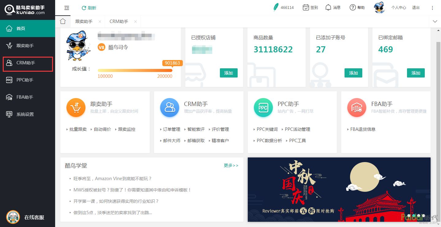This screenshot has width=441, height=227.
Task: Toggle the sidebar collapse hamburger icon
Action: (x=67, y=8)
